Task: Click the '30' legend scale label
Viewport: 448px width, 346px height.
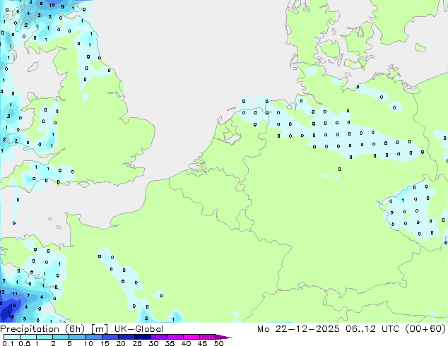Action: tap(153, 343)
